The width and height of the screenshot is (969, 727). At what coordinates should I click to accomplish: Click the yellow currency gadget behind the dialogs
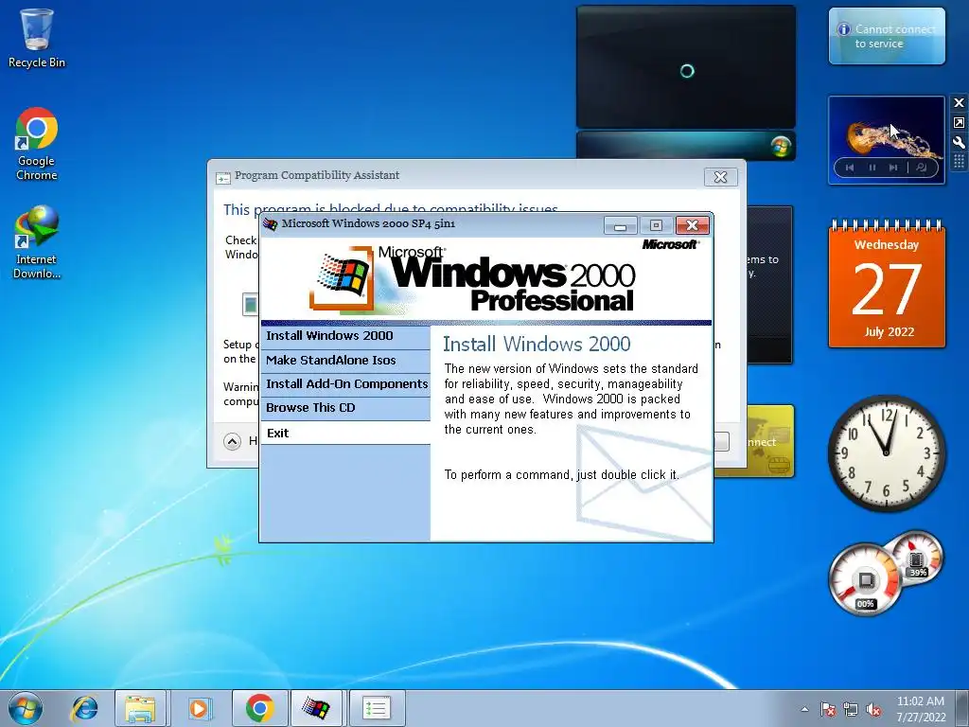click(769, 441)
